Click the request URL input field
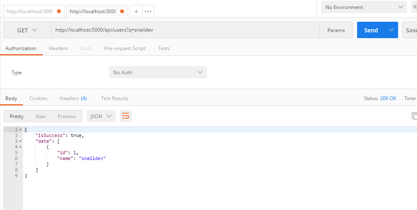This screenshot has width=417, height=210. [185, 30]
